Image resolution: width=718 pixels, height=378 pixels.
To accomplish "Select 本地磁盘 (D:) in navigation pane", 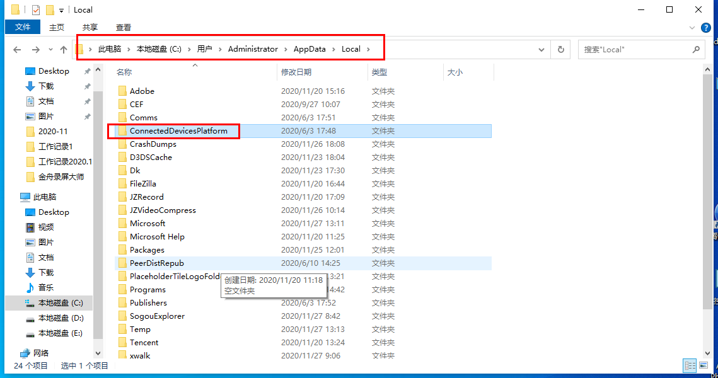I will click(61, 318).
